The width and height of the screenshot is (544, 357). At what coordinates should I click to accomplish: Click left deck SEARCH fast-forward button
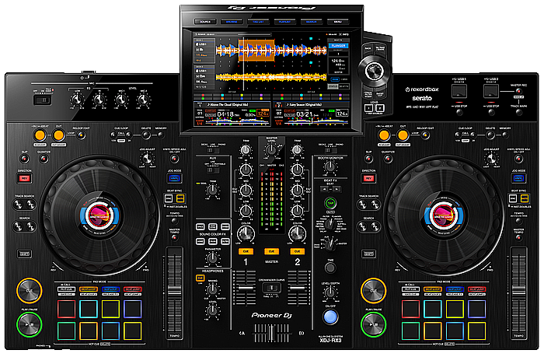(31, 226)
